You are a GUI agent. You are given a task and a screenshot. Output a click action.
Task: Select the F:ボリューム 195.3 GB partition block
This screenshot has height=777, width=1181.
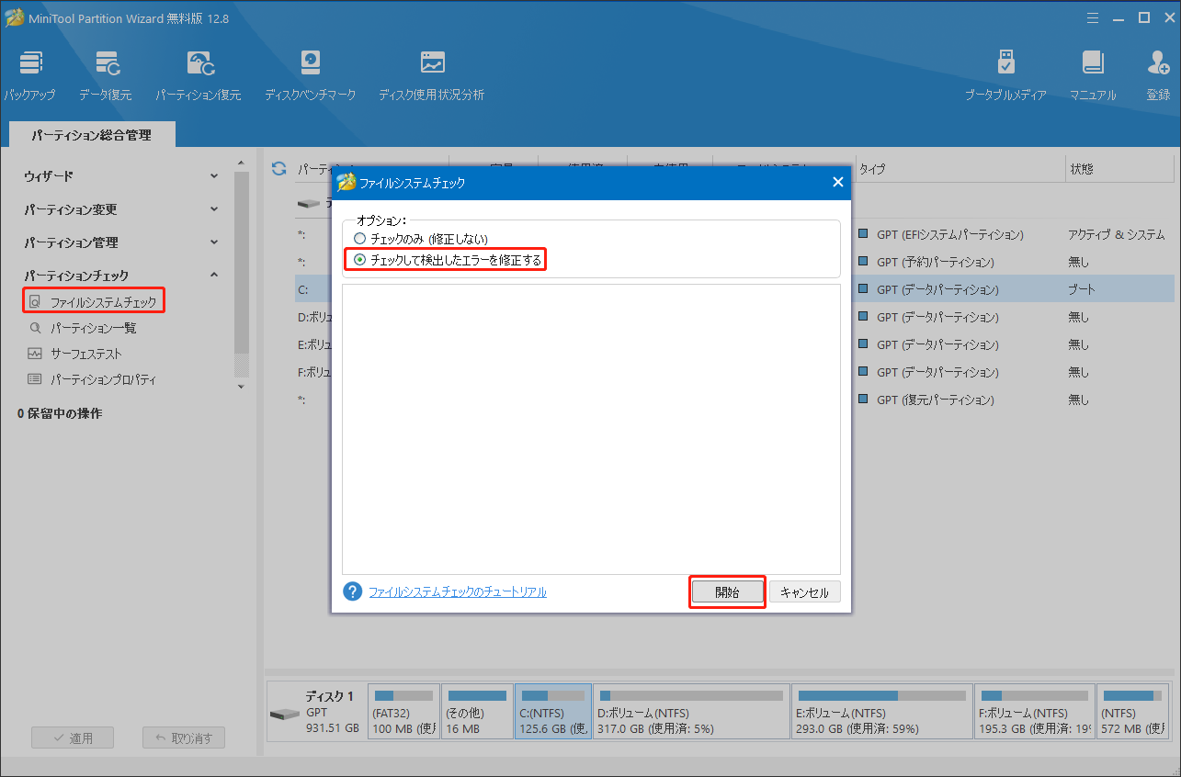(1034, 711)
